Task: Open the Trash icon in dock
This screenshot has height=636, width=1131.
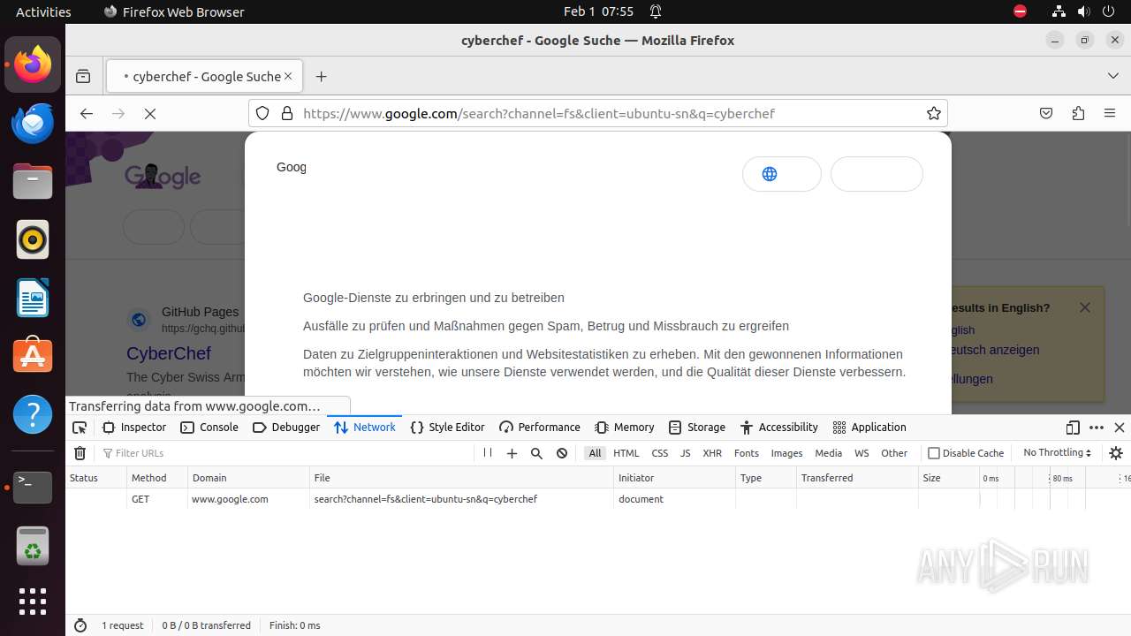Action: pyautogui.click(x=33, y=545)
